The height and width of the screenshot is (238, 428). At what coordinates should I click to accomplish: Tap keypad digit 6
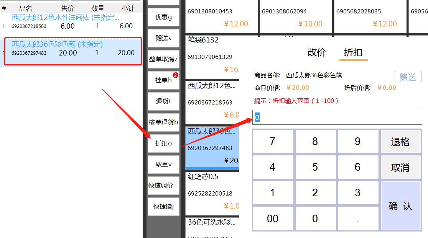[x=358, y=167]
